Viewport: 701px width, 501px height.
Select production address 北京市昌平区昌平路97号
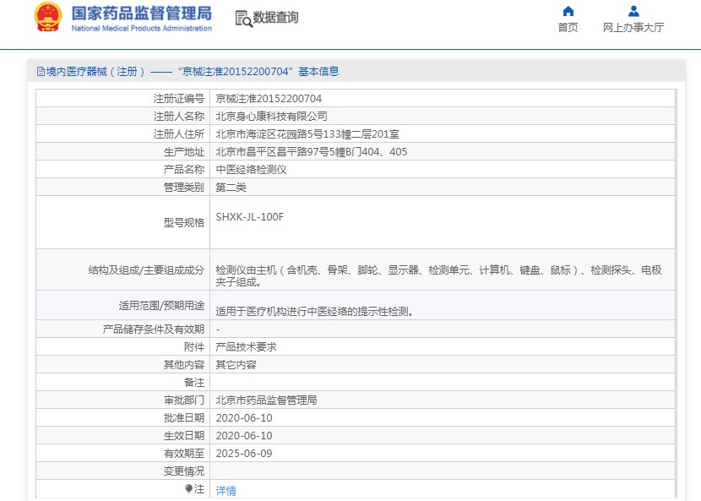[x=312, y=151]
